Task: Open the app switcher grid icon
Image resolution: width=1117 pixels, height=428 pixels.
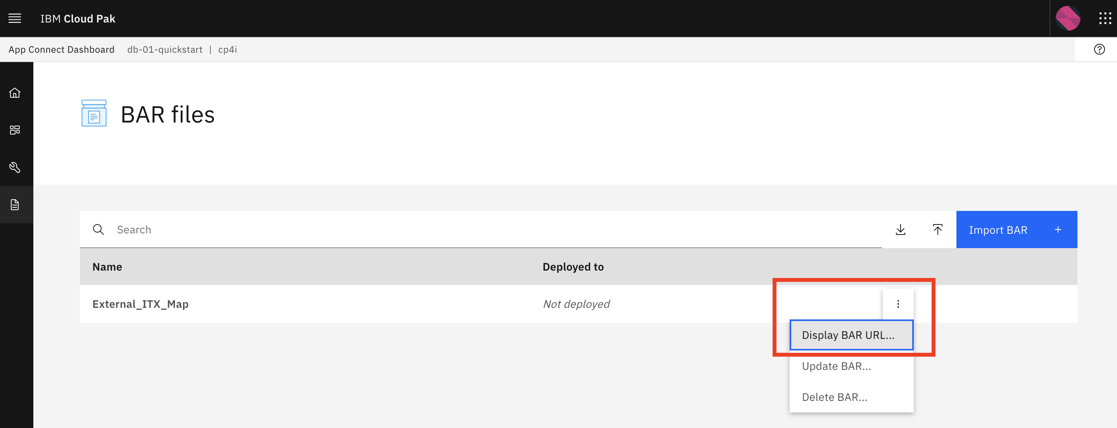Action: pyautogui.click(x=1105, y=18)
